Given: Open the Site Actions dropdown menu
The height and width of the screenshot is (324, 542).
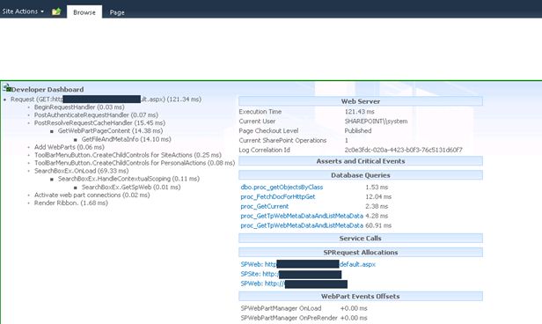Looking at the screenshot, I should [x=23, y=11].
